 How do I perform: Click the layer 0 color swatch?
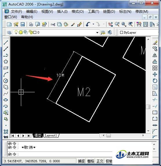[x=35, y=32]
